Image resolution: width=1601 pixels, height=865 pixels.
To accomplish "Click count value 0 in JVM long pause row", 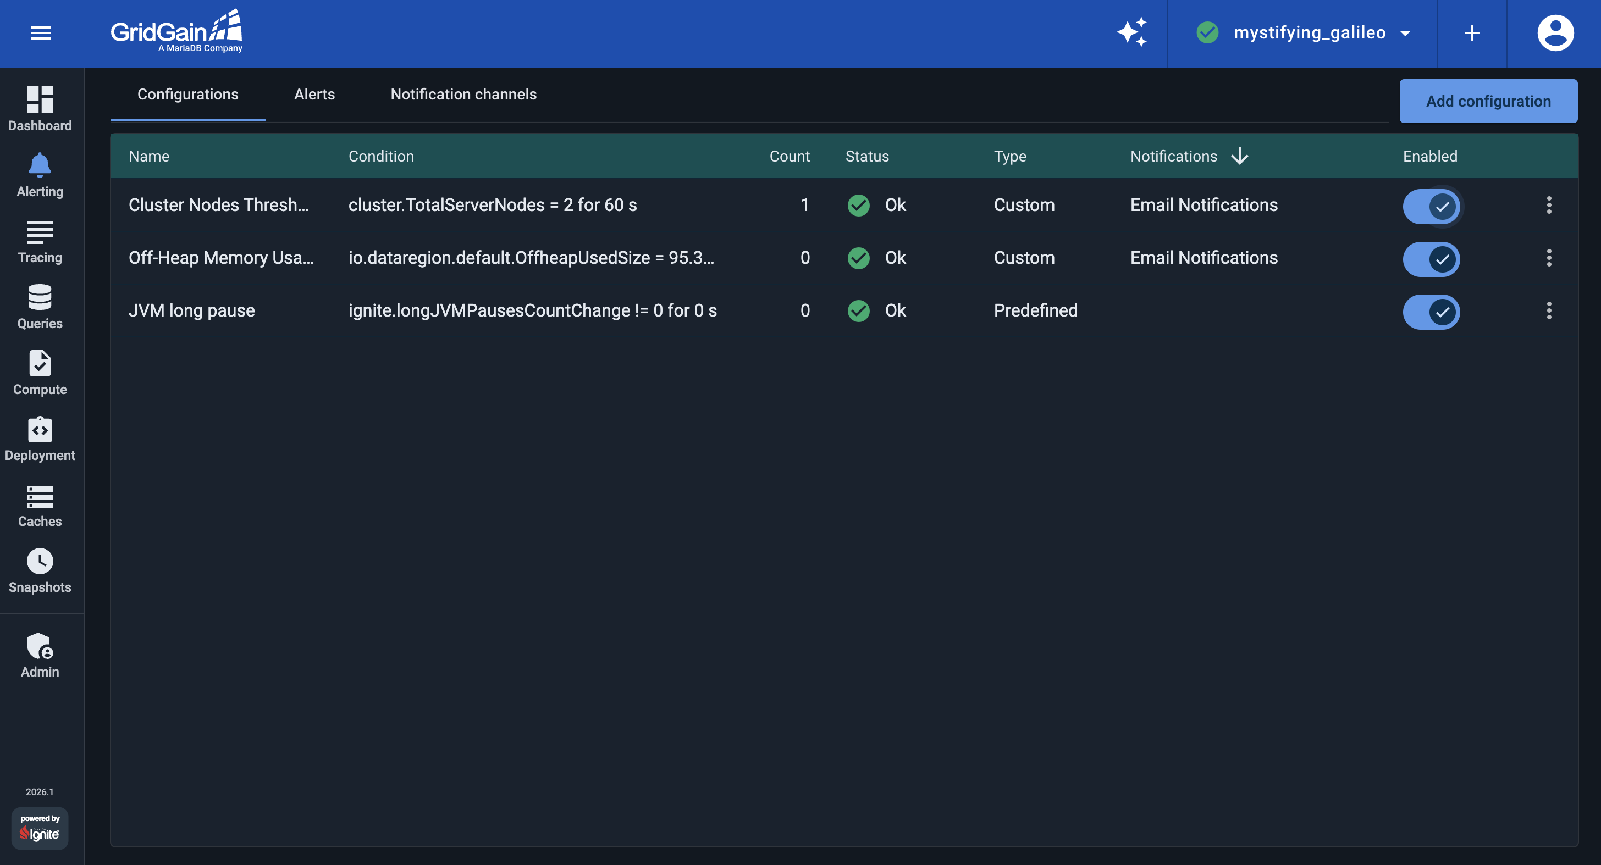I will 805,310.
